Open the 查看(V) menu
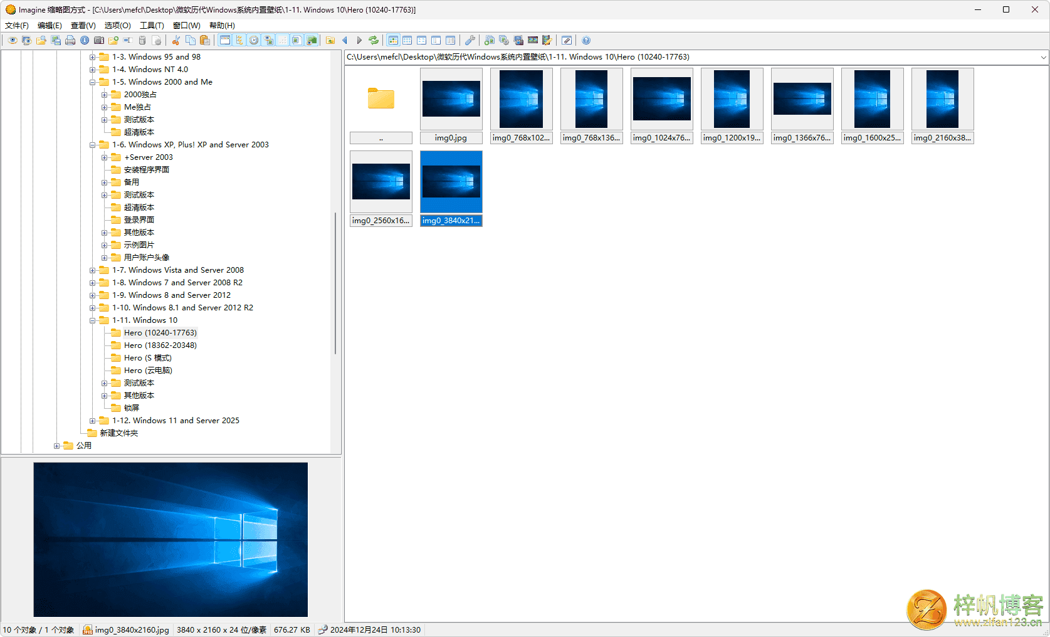Viewport: 1050px width, 637px height. coord(83,26)
